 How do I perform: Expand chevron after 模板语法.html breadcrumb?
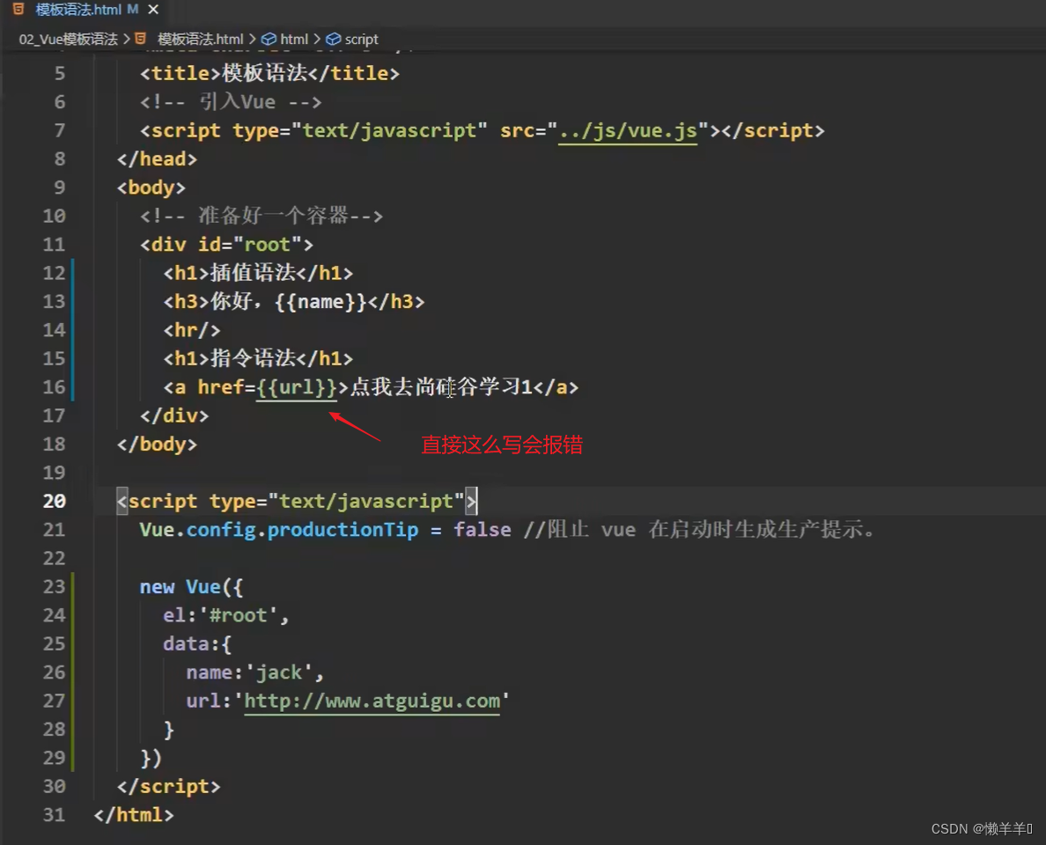pyautogui.click(x=252, y=40)
